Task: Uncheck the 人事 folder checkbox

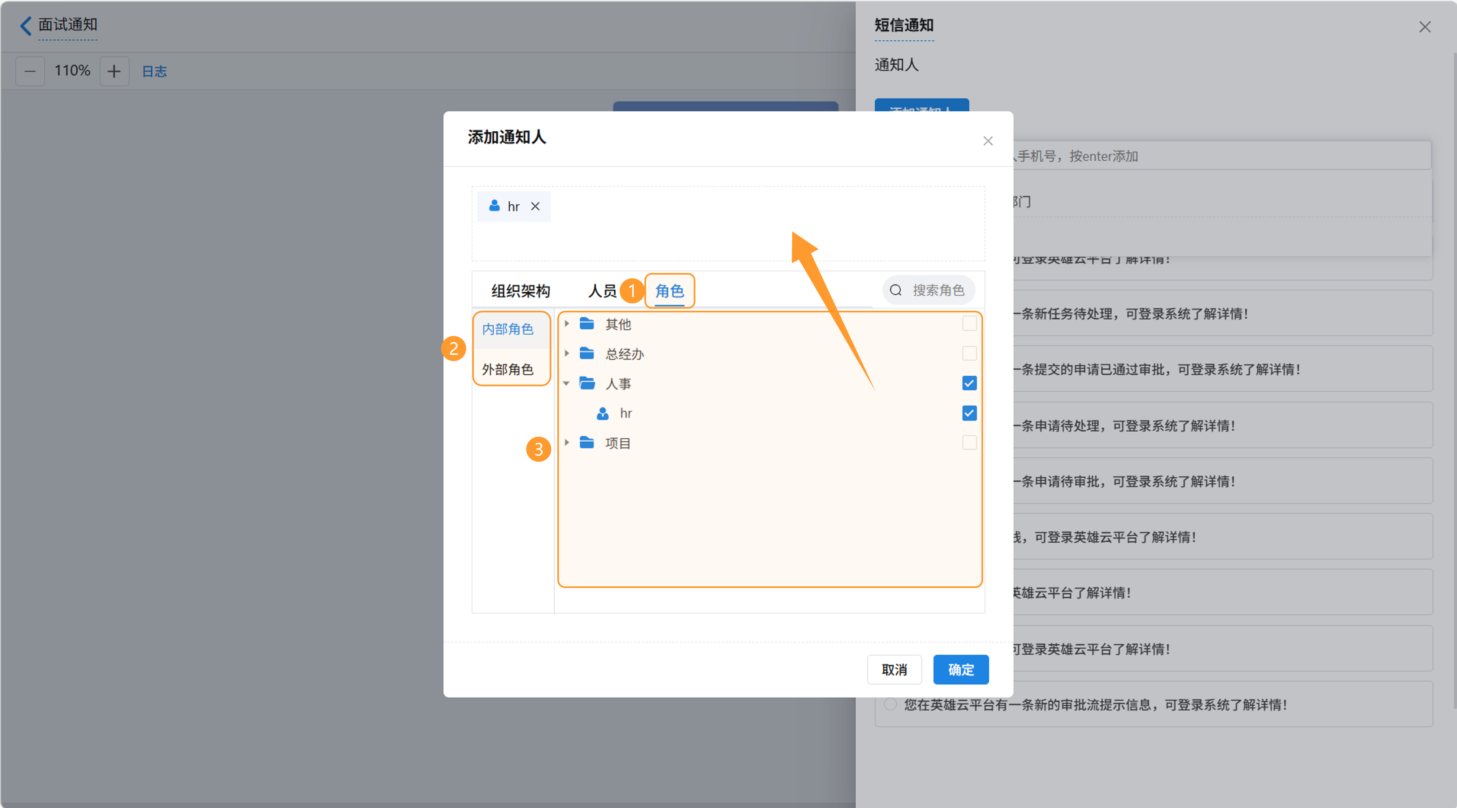Action: click(x=969, y=383)
